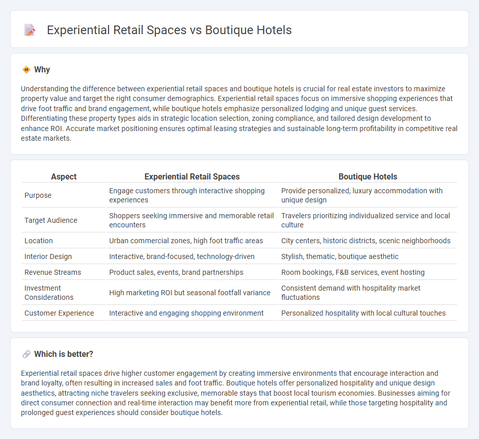The height and width of the screenshot is (439, 479).
Task: Click the 'Which is better?' heading
Action: tap(64, 354)
